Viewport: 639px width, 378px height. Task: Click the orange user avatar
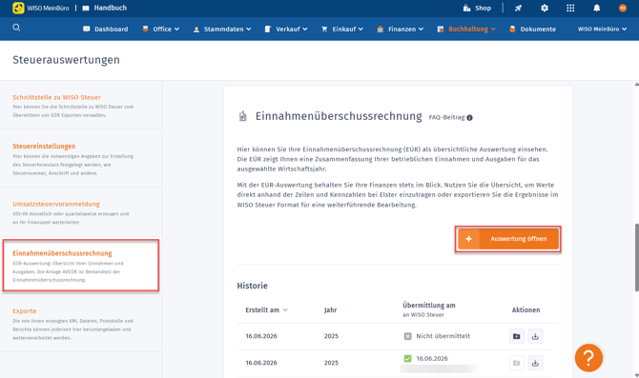pos(623,8)
